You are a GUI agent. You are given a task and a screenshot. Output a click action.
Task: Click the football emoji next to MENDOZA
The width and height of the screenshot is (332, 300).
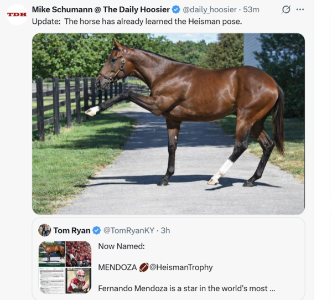(144, 267)
